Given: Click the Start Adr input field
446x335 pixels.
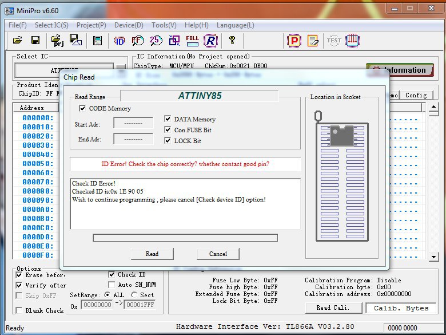Looking at the screenshot, I should point(133,123).
